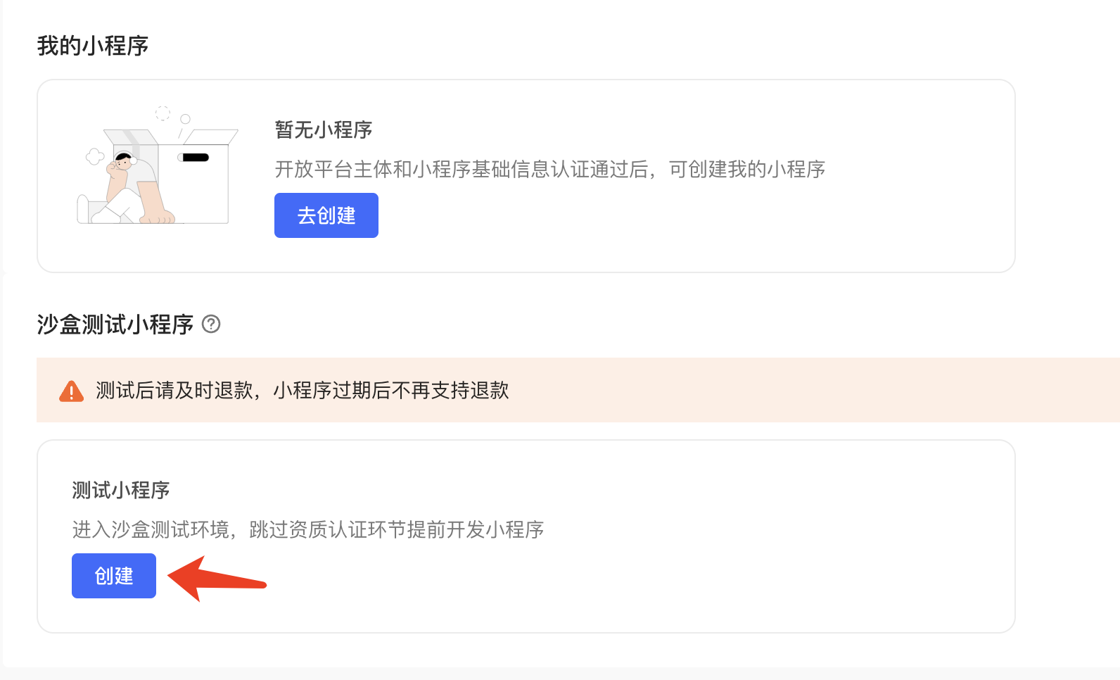The width and height of the screenshot is (1120, 680).
Task: Click the dashed circle above the box
Action: click(x=163, y=113)
